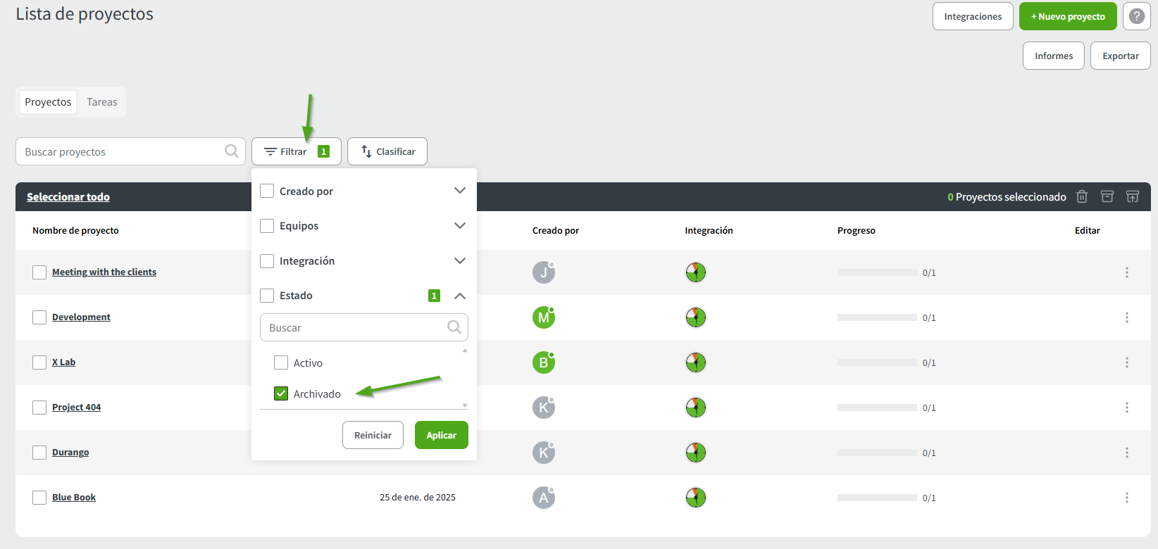Expand the Creado por filter section
The image size is (1158, 549).
coord(459,191)
